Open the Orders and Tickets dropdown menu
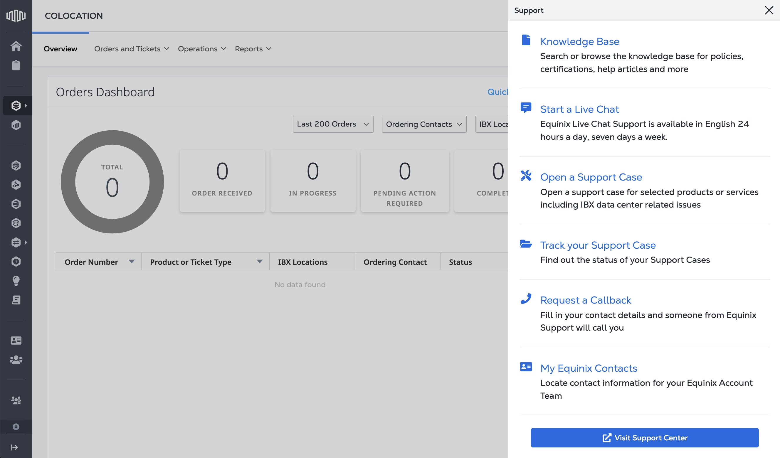The image size is (780, 458). click(132, 48)
